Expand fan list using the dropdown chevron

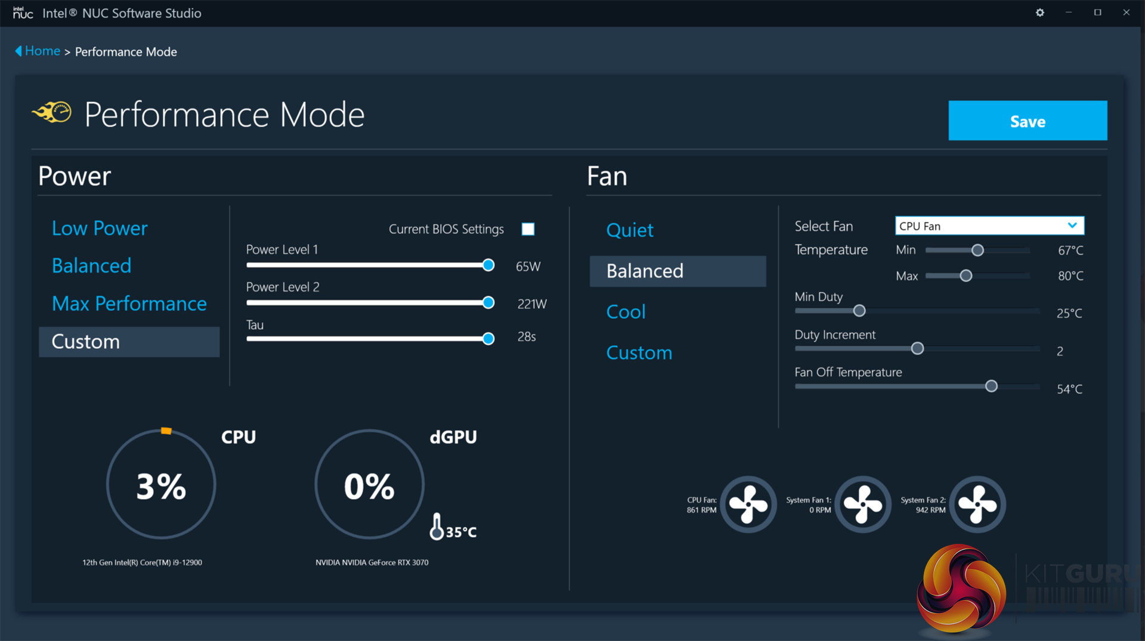(1072, 225)
